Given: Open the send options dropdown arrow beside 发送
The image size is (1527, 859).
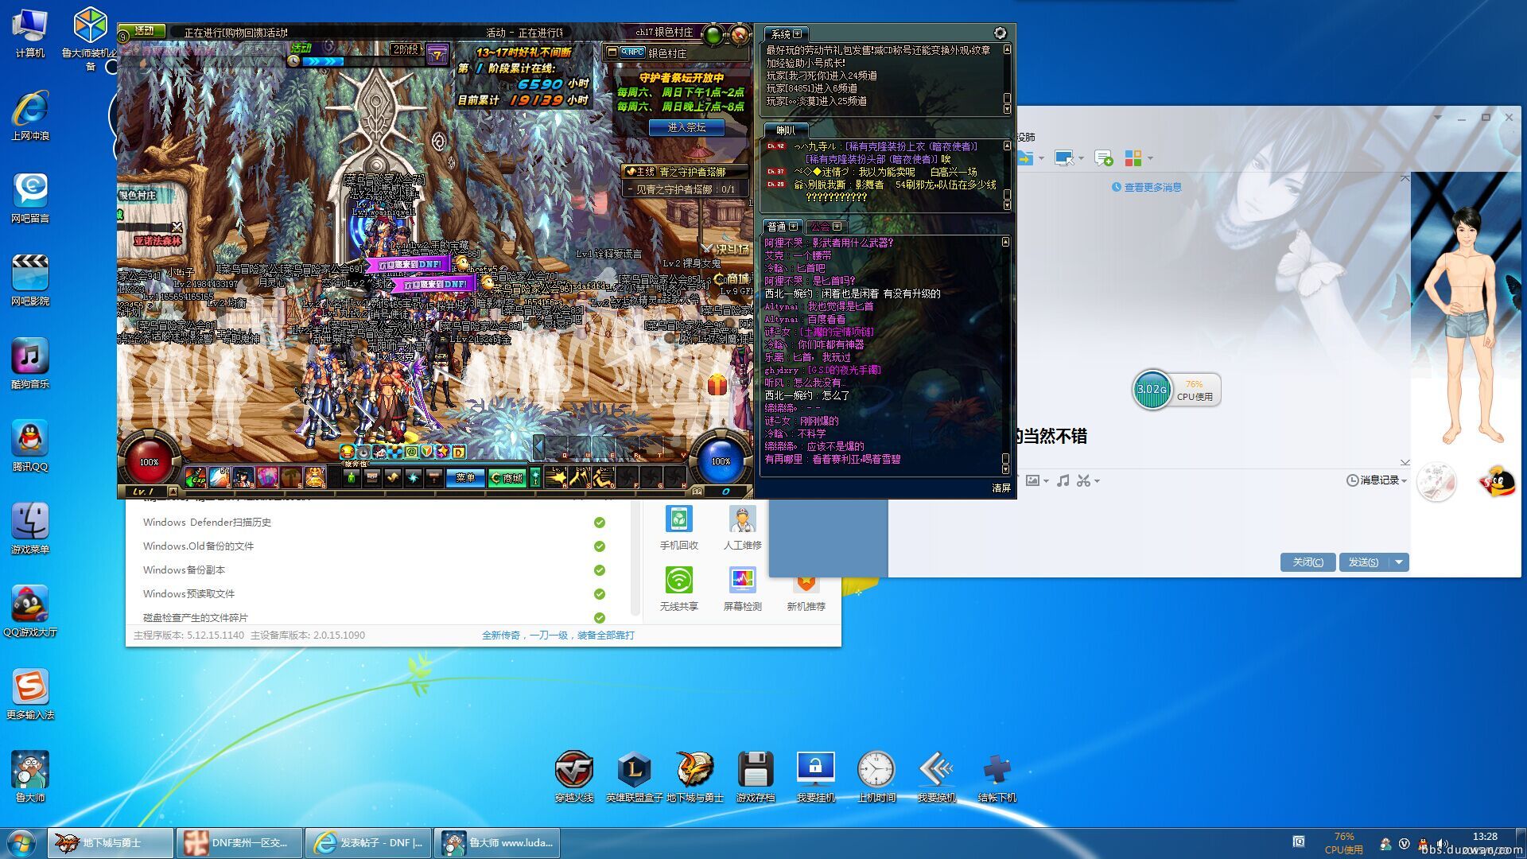Looking at the screenshot, I should tap(1399, 562).
